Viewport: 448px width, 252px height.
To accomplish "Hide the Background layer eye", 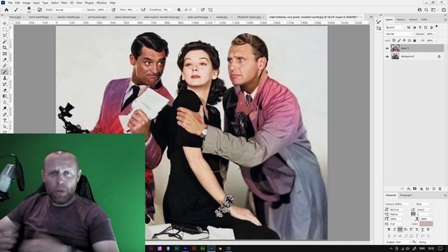I will [x=387, y=57].
